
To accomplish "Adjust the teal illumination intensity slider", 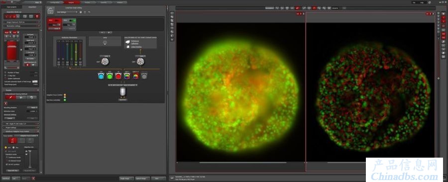I will click(67, 51).
